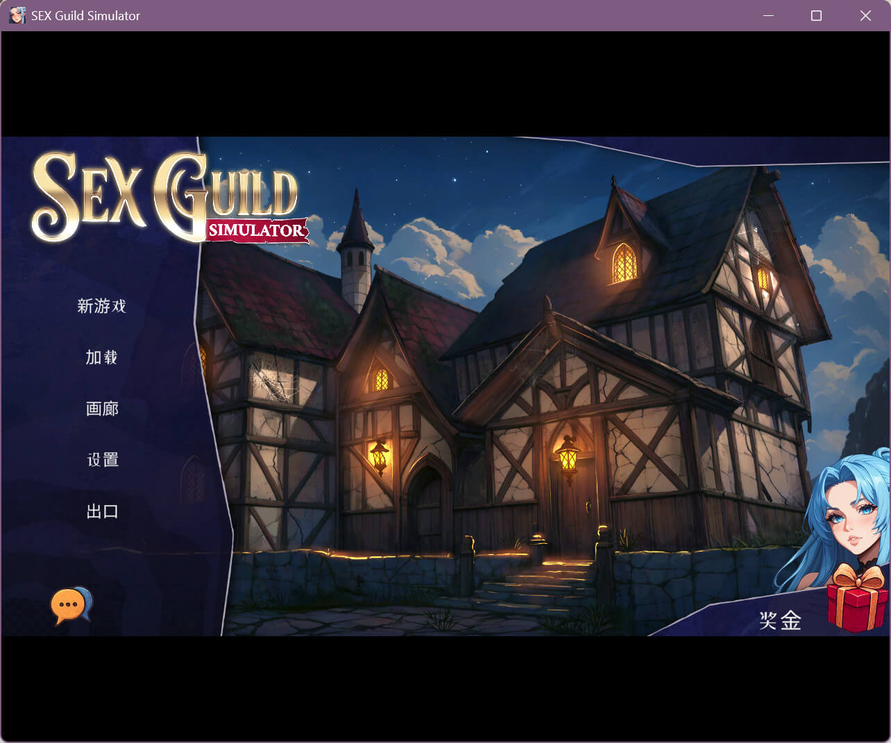
Task: Select 出口 to exit the game
Action: point(101,511)
